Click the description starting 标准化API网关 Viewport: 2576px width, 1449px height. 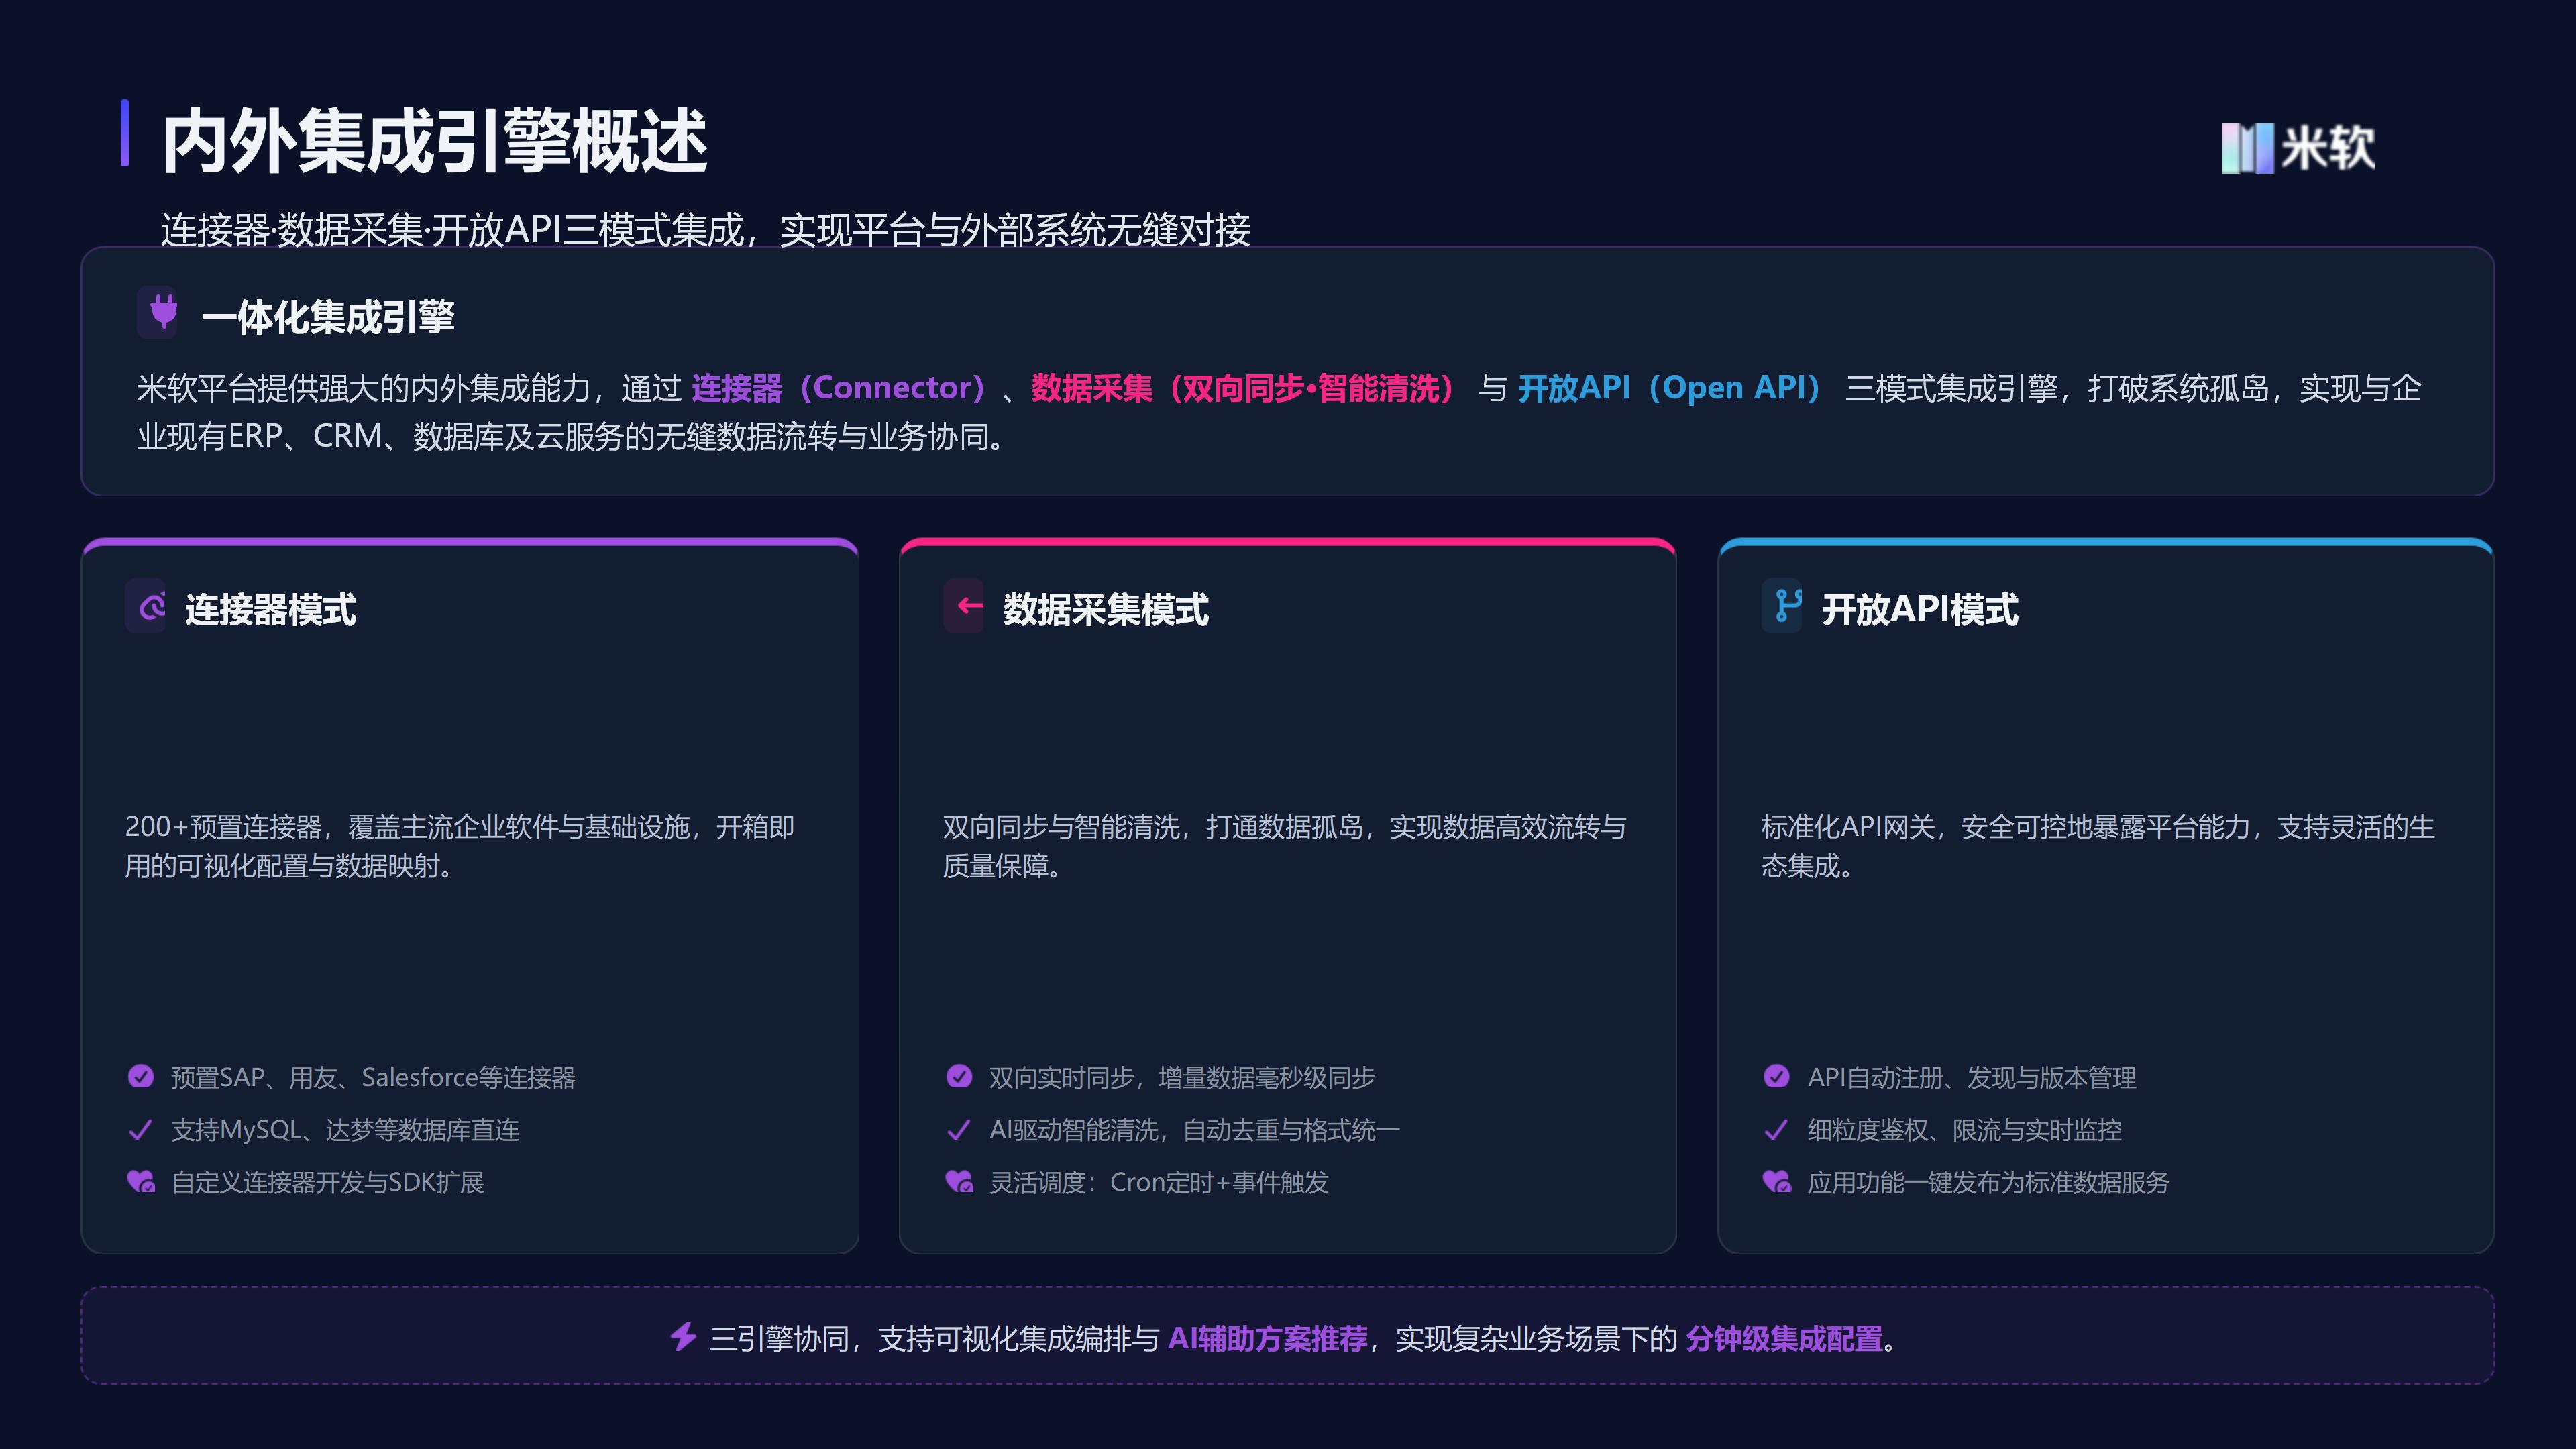[2098, 846]
